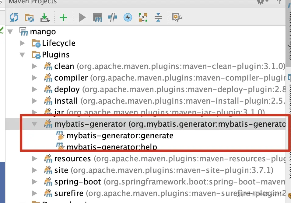Show Maven dependencies diagram
Image resolution: width=291 pixels, height=203 pixels.
(x=143, y=17)
